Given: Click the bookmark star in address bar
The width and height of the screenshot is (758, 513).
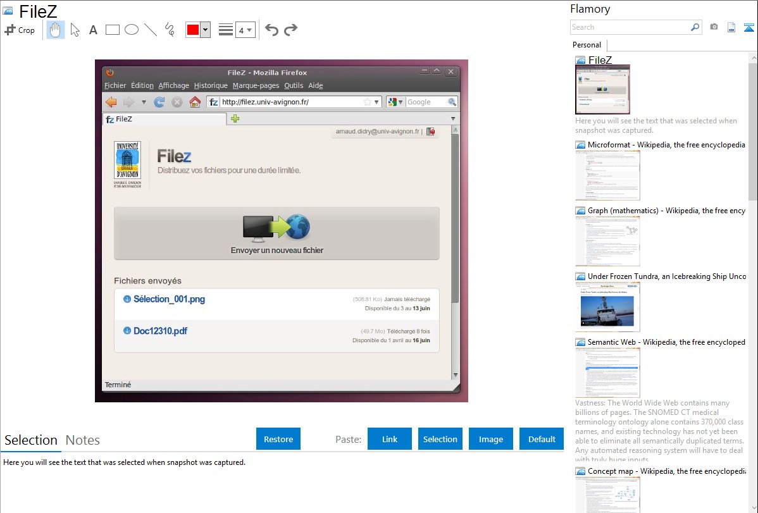Looking at the screenshot, I should (x=368, y=102).
